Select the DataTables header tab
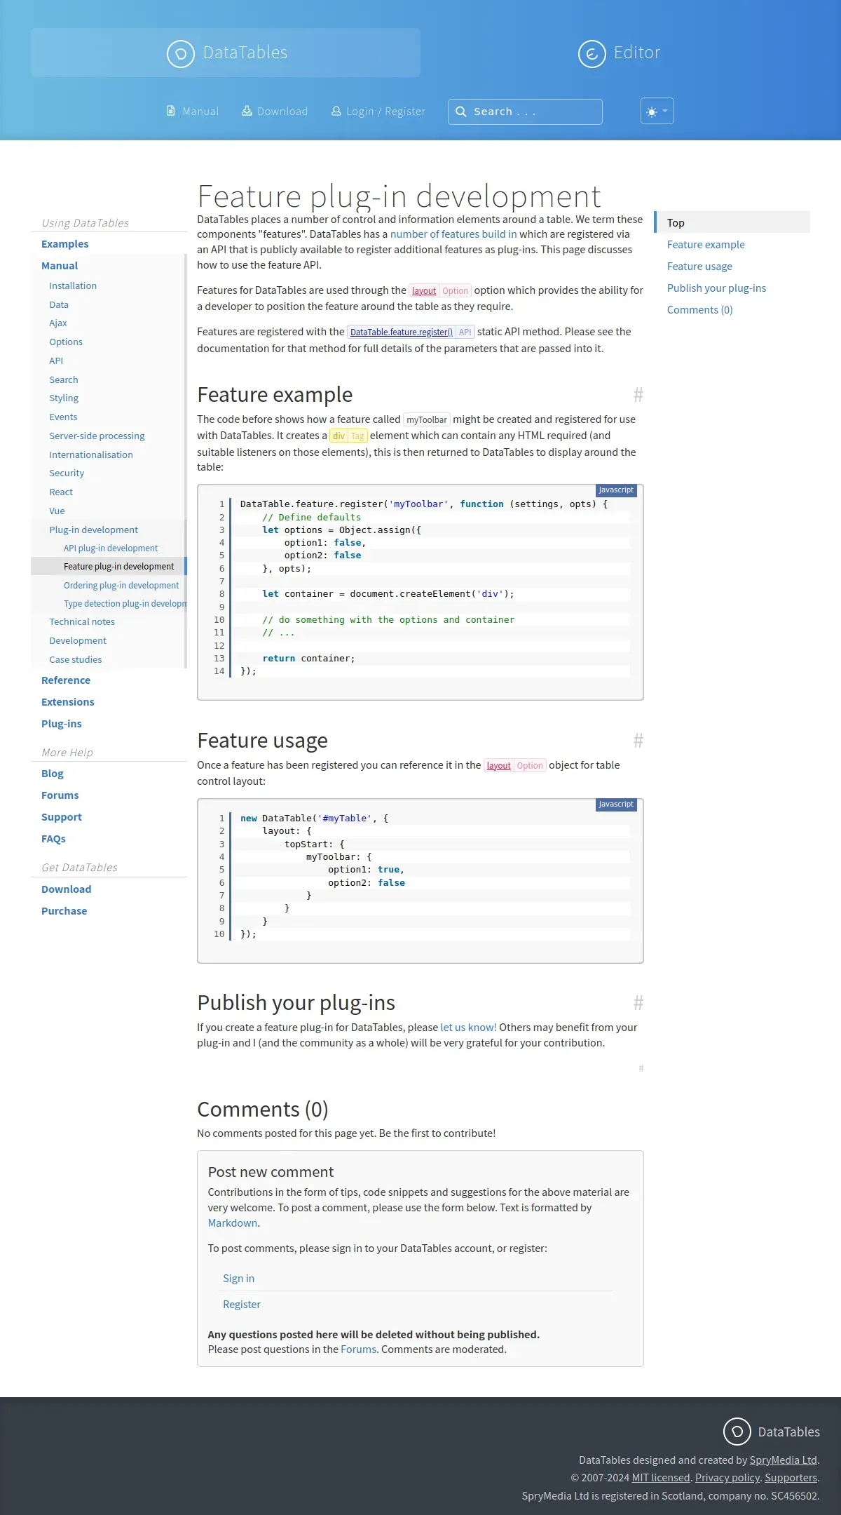The height and width of the screenshot is (1515, 841). pos(226,53)
